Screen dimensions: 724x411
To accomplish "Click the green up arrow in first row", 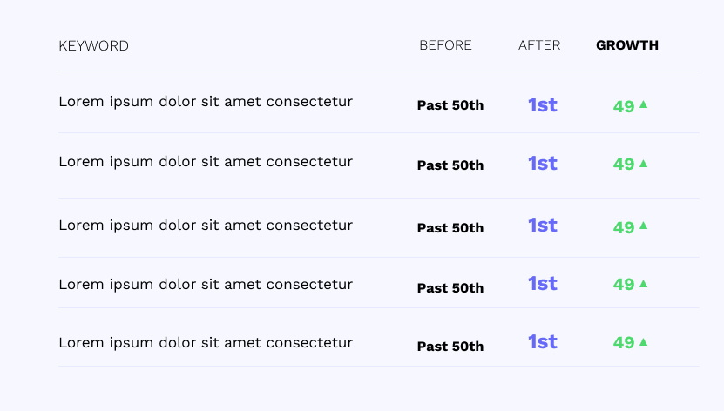I will 643,104.
